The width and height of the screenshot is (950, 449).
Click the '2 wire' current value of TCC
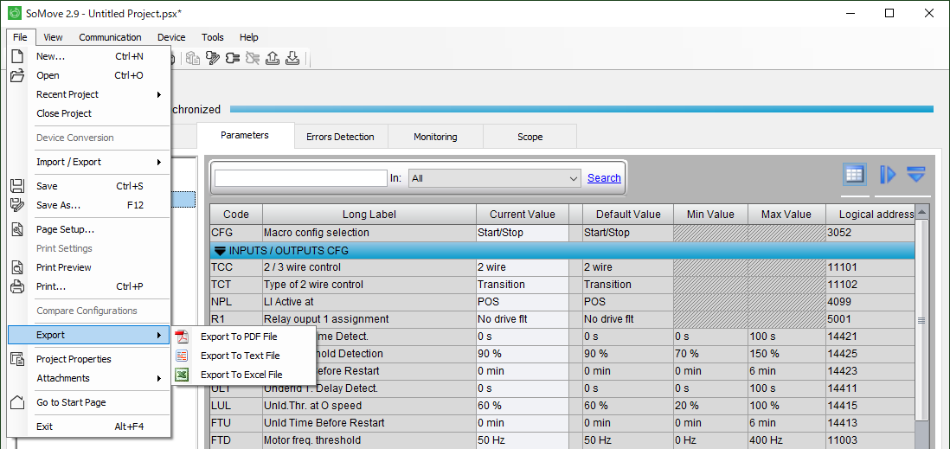[523, 267]
